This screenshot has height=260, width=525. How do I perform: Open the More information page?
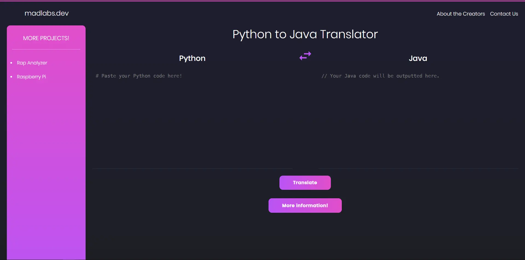(x=305, y=205)
